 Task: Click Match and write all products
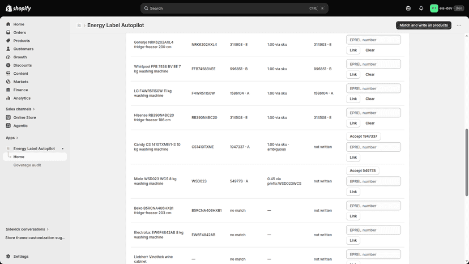(x=424, y=25)
